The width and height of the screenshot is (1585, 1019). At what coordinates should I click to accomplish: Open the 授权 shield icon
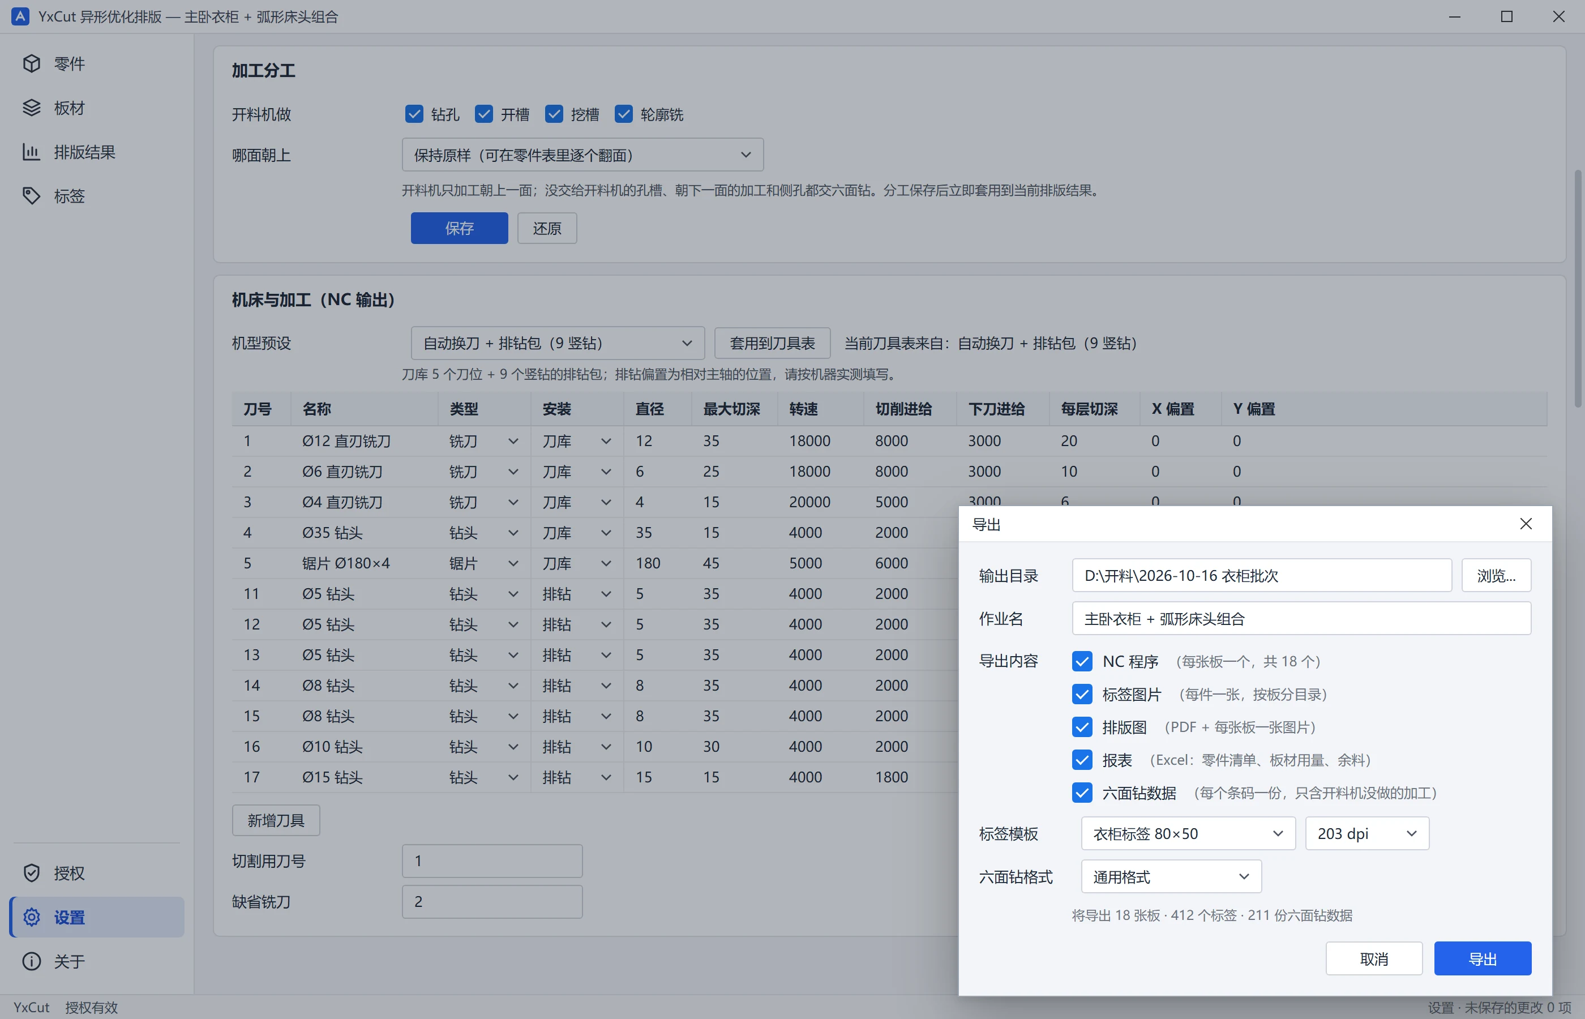(x=32, y=873)
